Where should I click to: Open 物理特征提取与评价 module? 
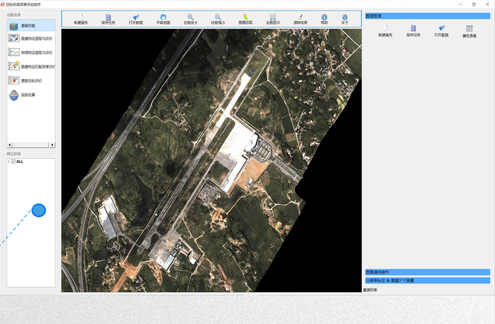click(31, 52)
